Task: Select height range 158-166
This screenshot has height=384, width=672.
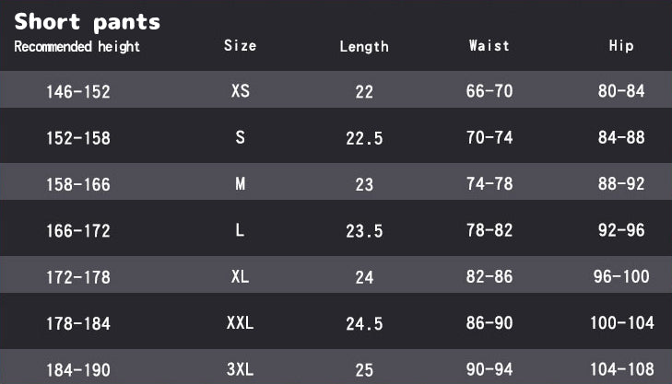Action: pos(78,184)
